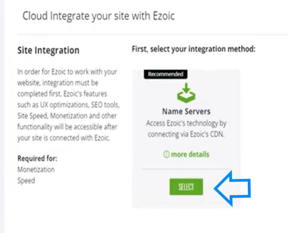Click the card divider line above SELECT
The height and width of the screenshot is (233, 288).
(186, 168)
